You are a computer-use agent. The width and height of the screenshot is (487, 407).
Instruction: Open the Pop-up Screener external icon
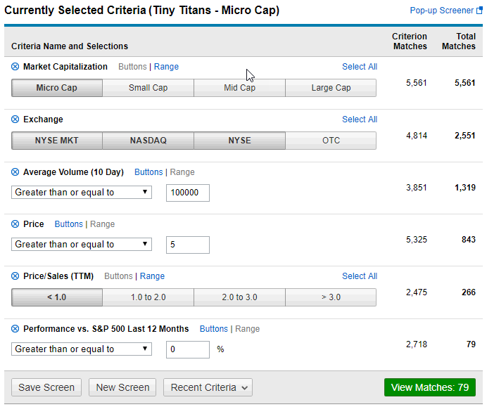(479, 11)
